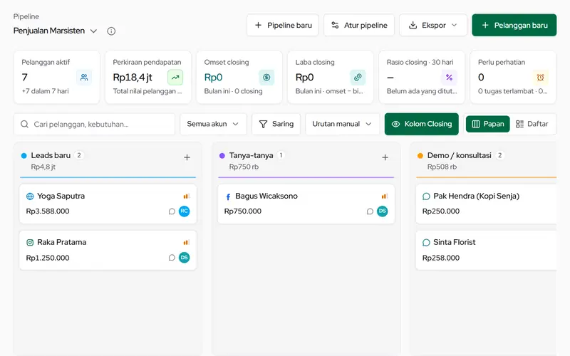The image size is (570, 356).
Task: Open the chat bubble on Raka Pratama card
Action: point(172,258)
